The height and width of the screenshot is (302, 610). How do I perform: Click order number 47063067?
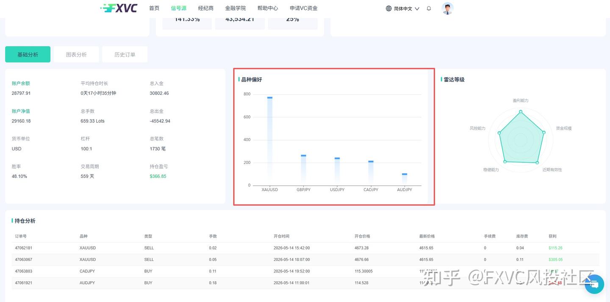click(24, 259)
